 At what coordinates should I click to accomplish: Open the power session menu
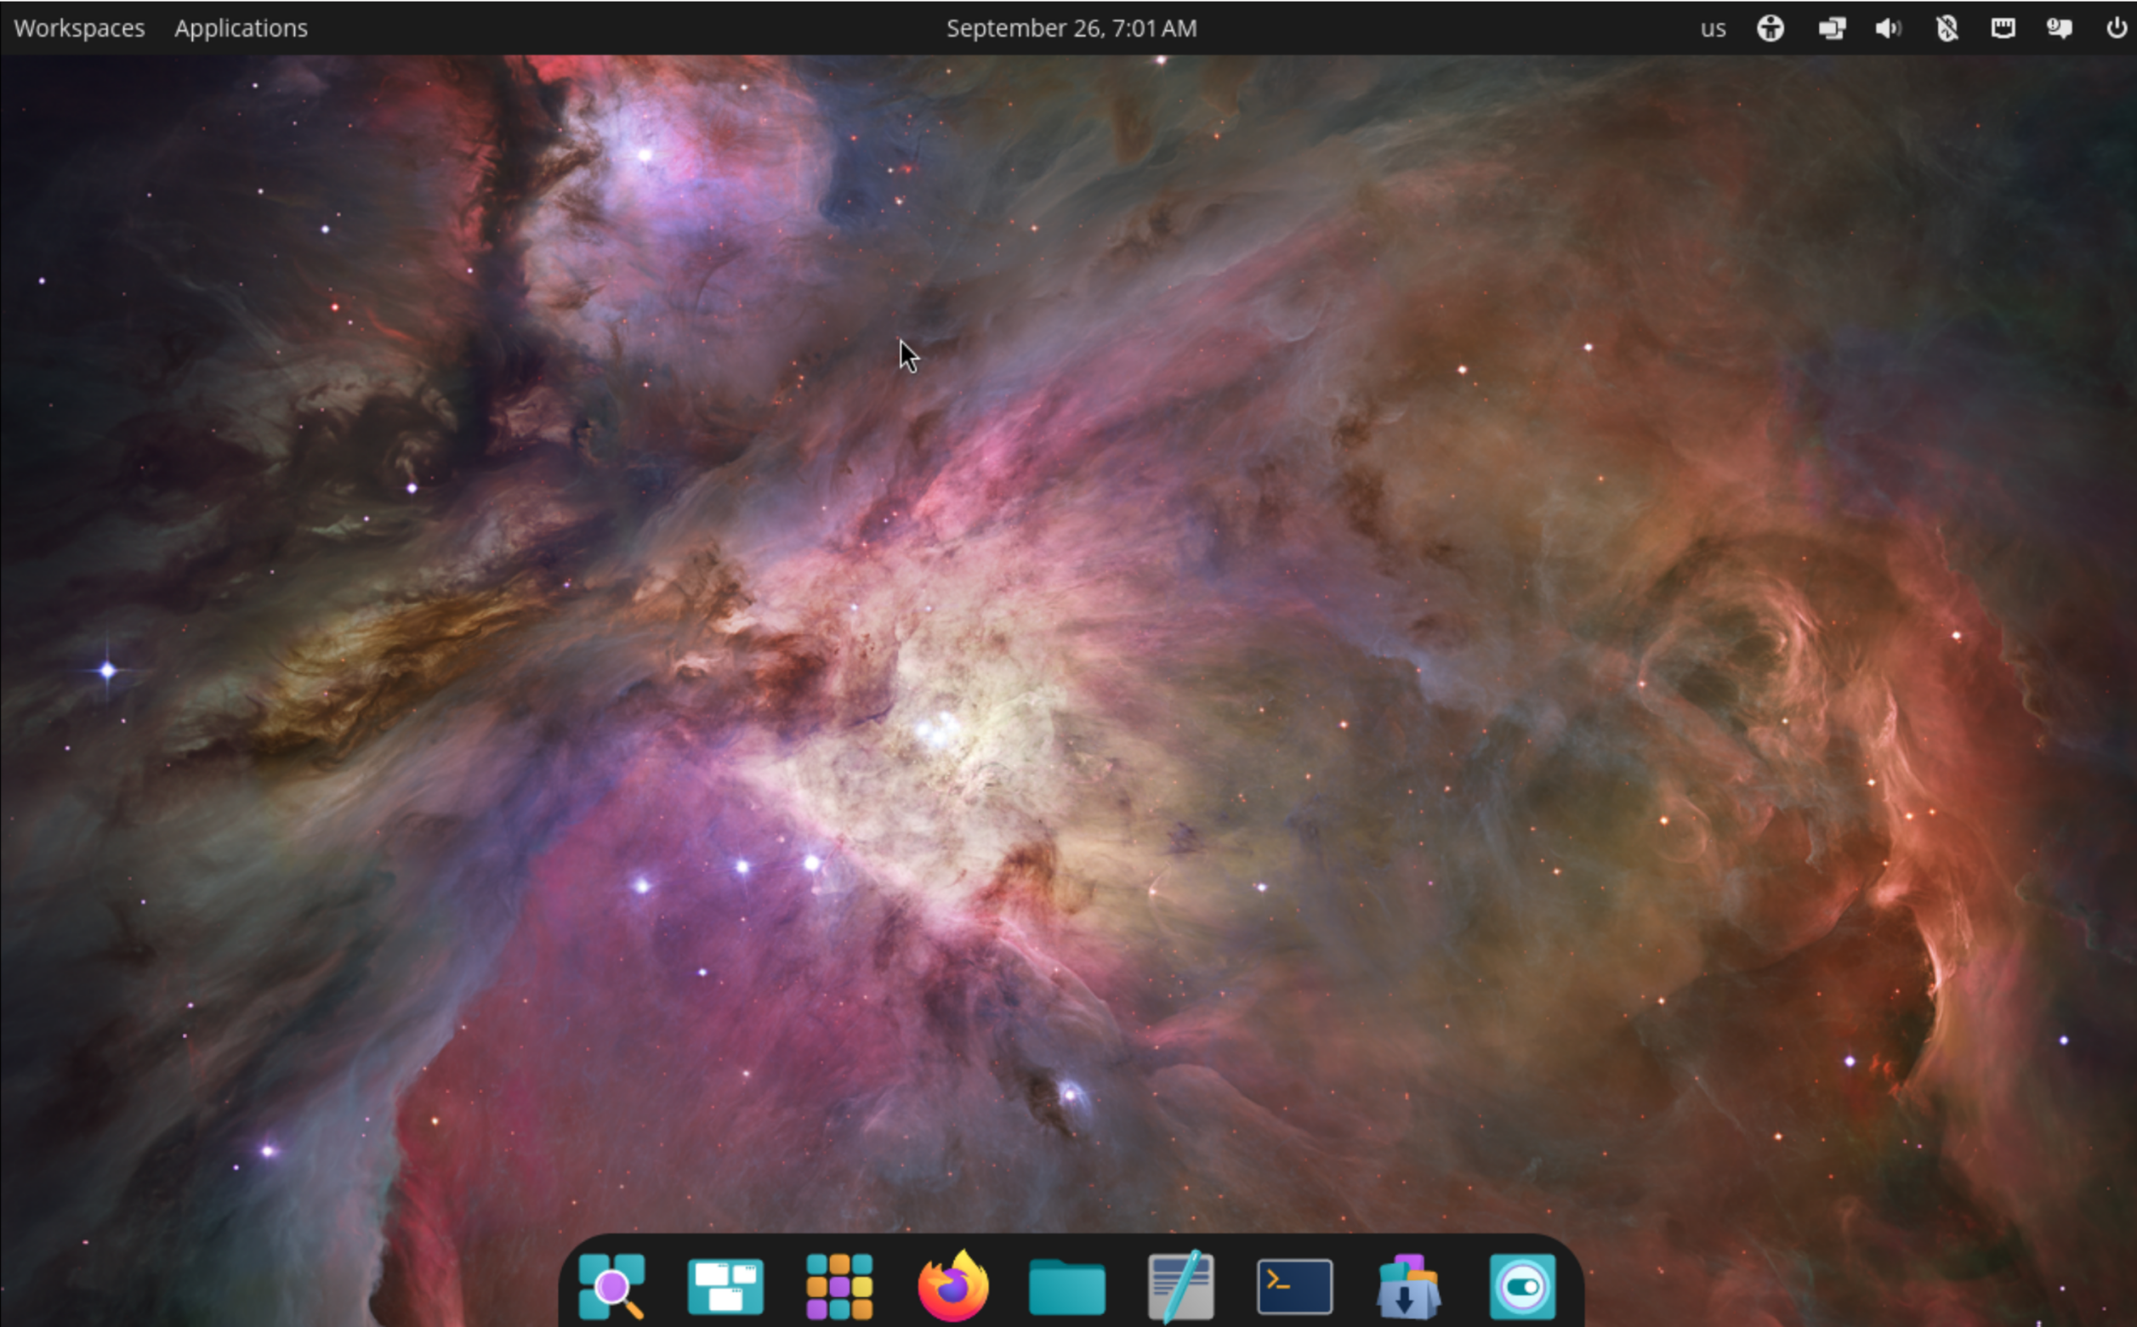(2116, 27)
